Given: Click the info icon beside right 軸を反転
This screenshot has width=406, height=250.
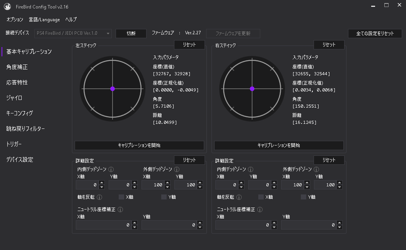Looking at the screenshot, I should pyautogui.click(x=239, y=197).
